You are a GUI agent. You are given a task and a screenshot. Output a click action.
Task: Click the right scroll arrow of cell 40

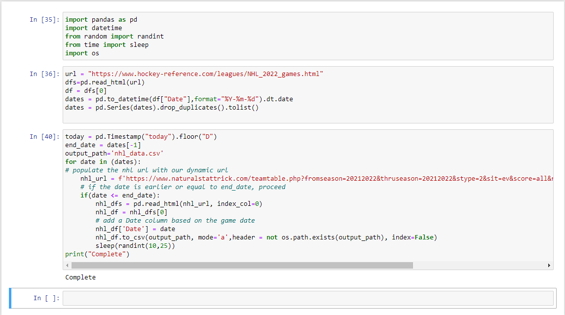pos(549,265)
